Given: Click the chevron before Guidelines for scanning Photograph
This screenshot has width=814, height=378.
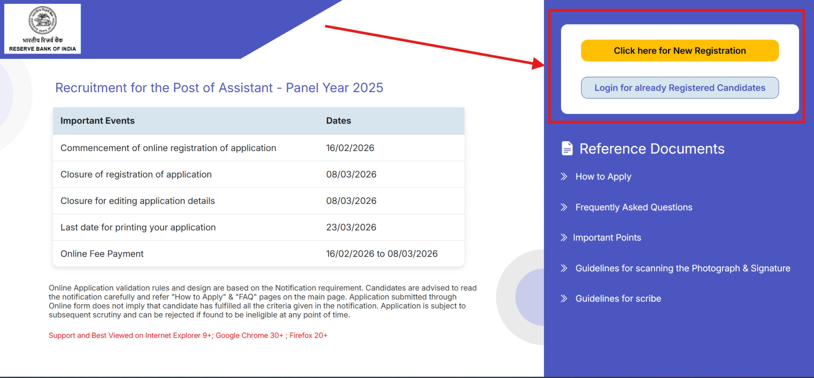Looking at the screenshot, I should click(564, 268).
